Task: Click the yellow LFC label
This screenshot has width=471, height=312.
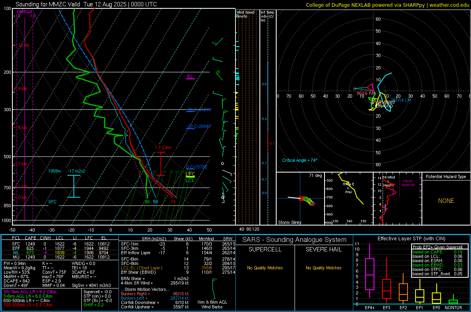Action: [x=190, y=174]
